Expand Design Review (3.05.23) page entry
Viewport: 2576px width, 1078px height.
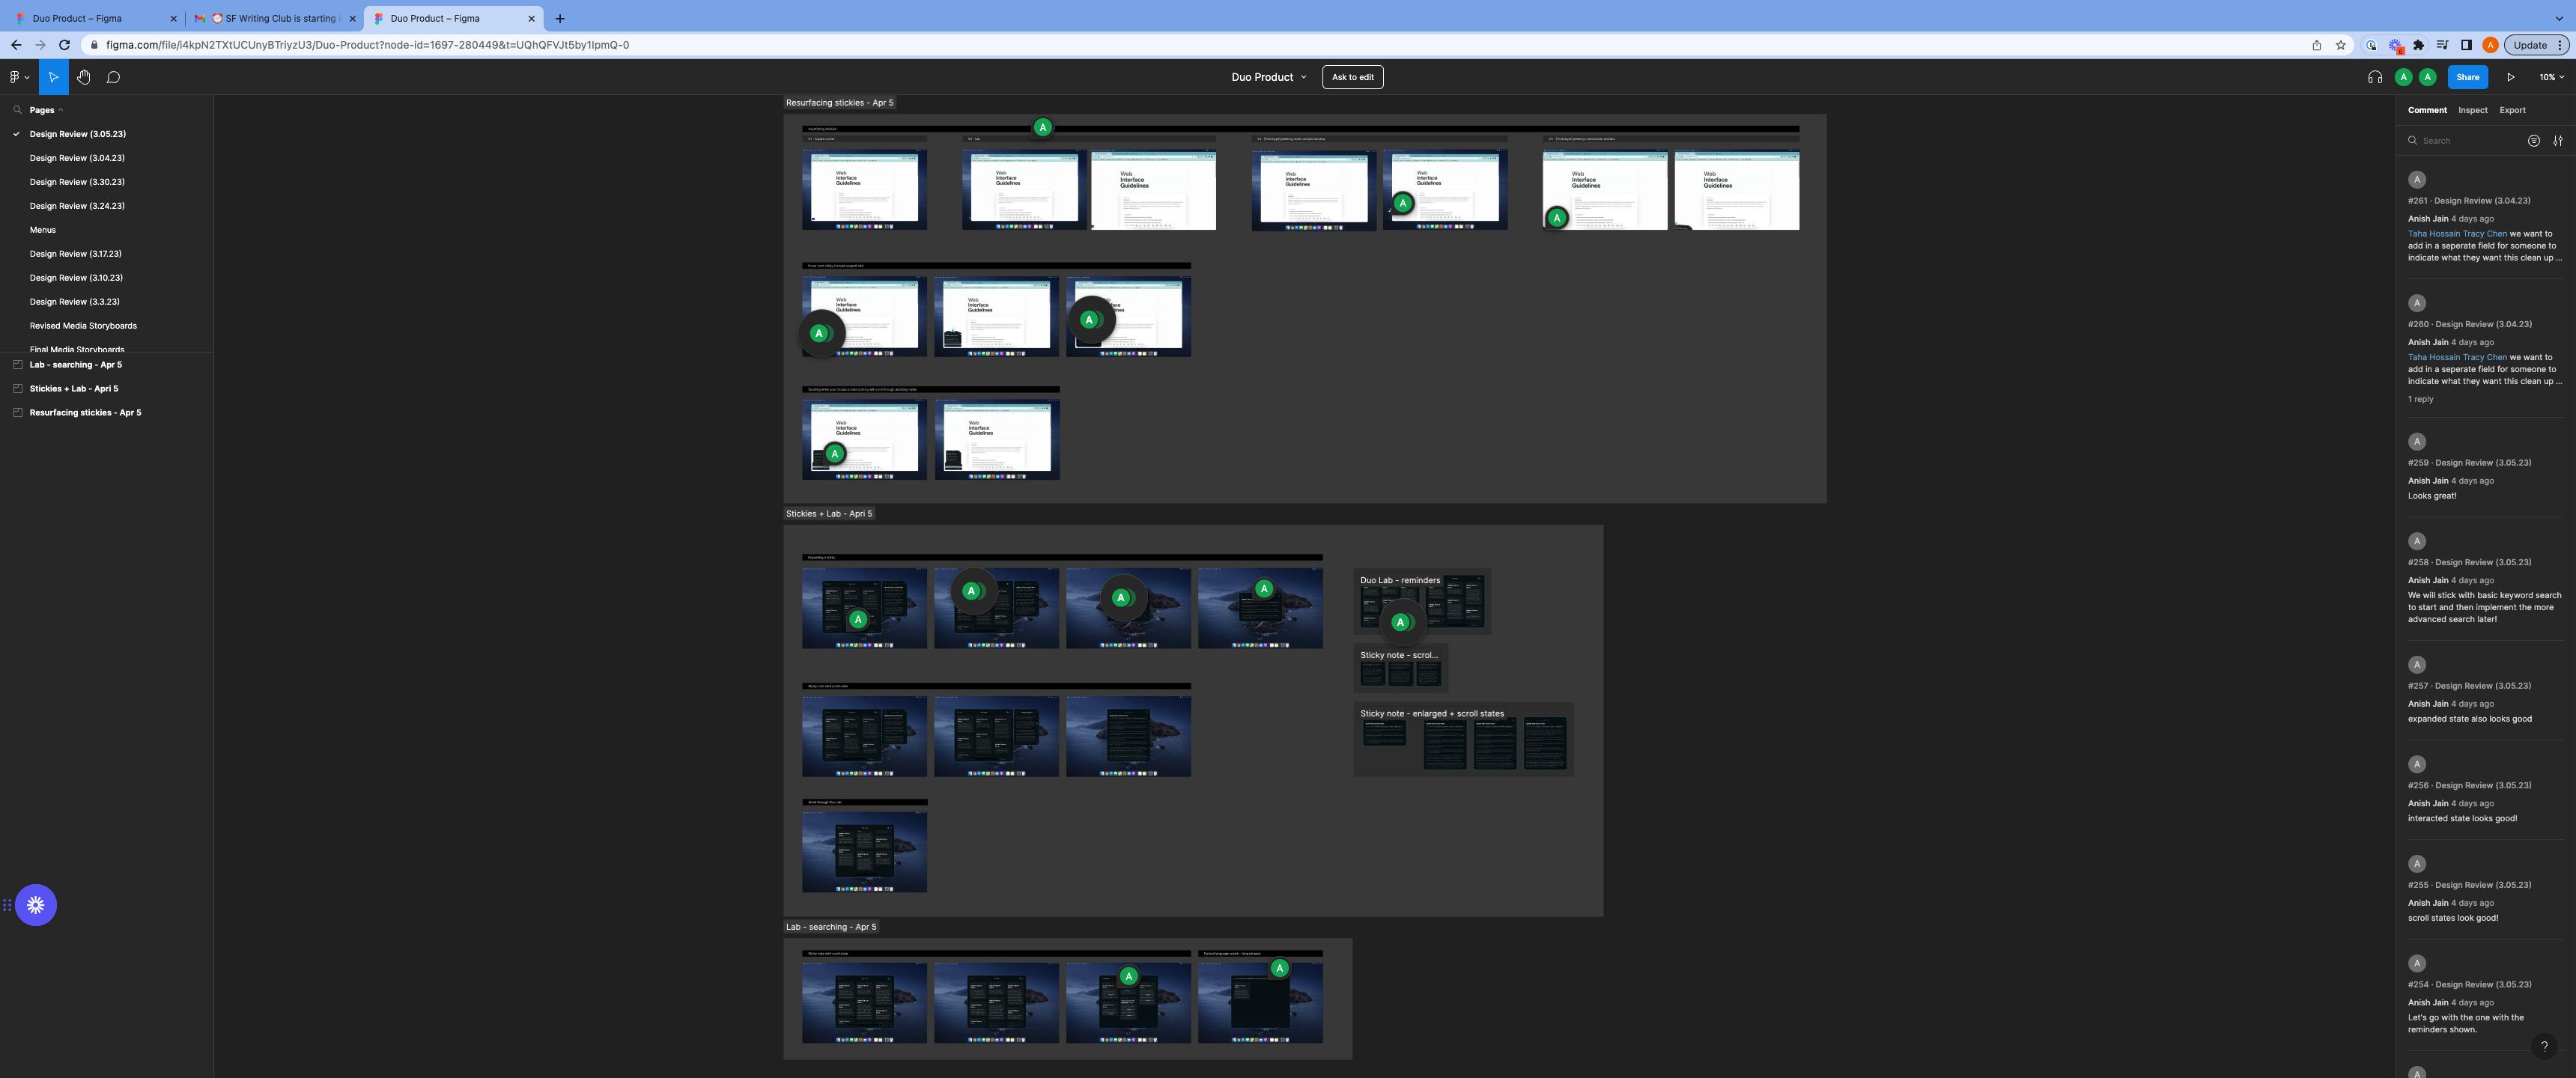point(77,133)
